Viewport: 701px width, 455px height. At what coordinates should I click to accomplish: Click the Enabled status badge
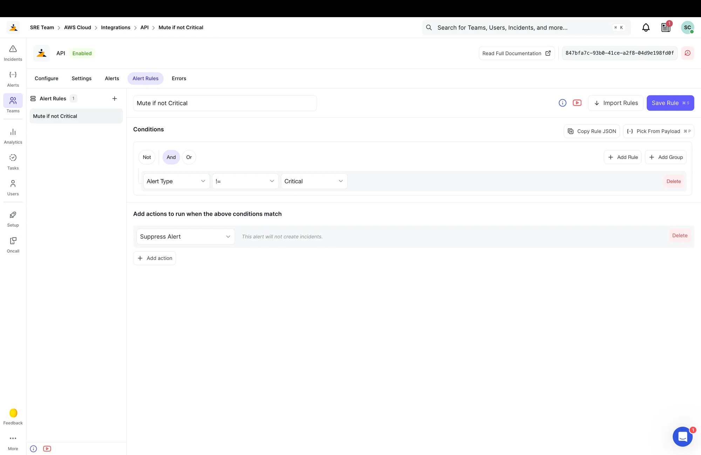point(82,53)
